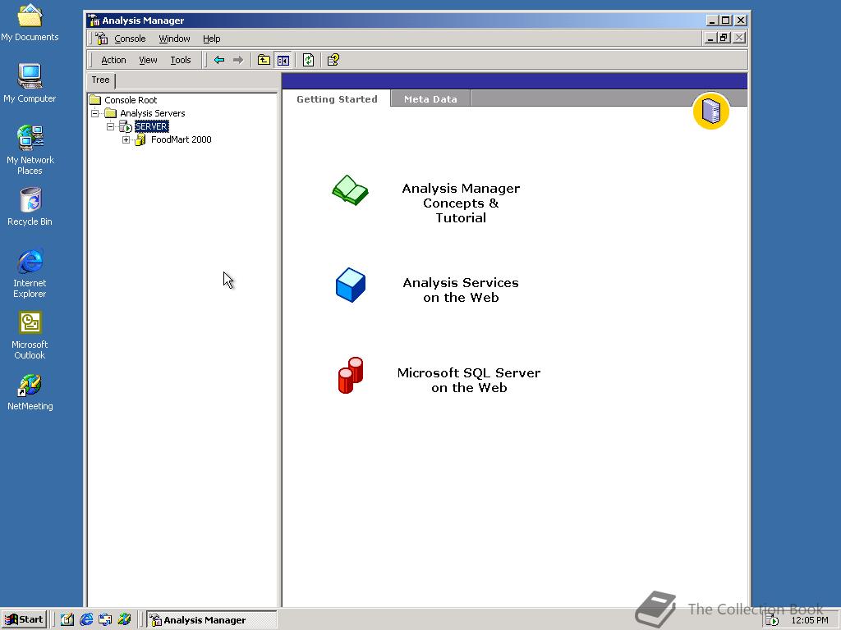Click the Analysis Servers folder icon
Viewport: 841px width, 630px height.
coord(111,113)
